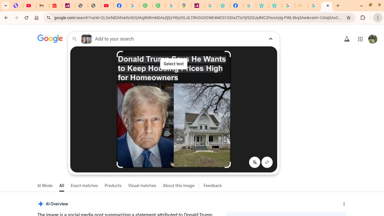This screenshot has width=384, height=216.
Task: Open the Google apps grid
Action: tap(360, 39)
